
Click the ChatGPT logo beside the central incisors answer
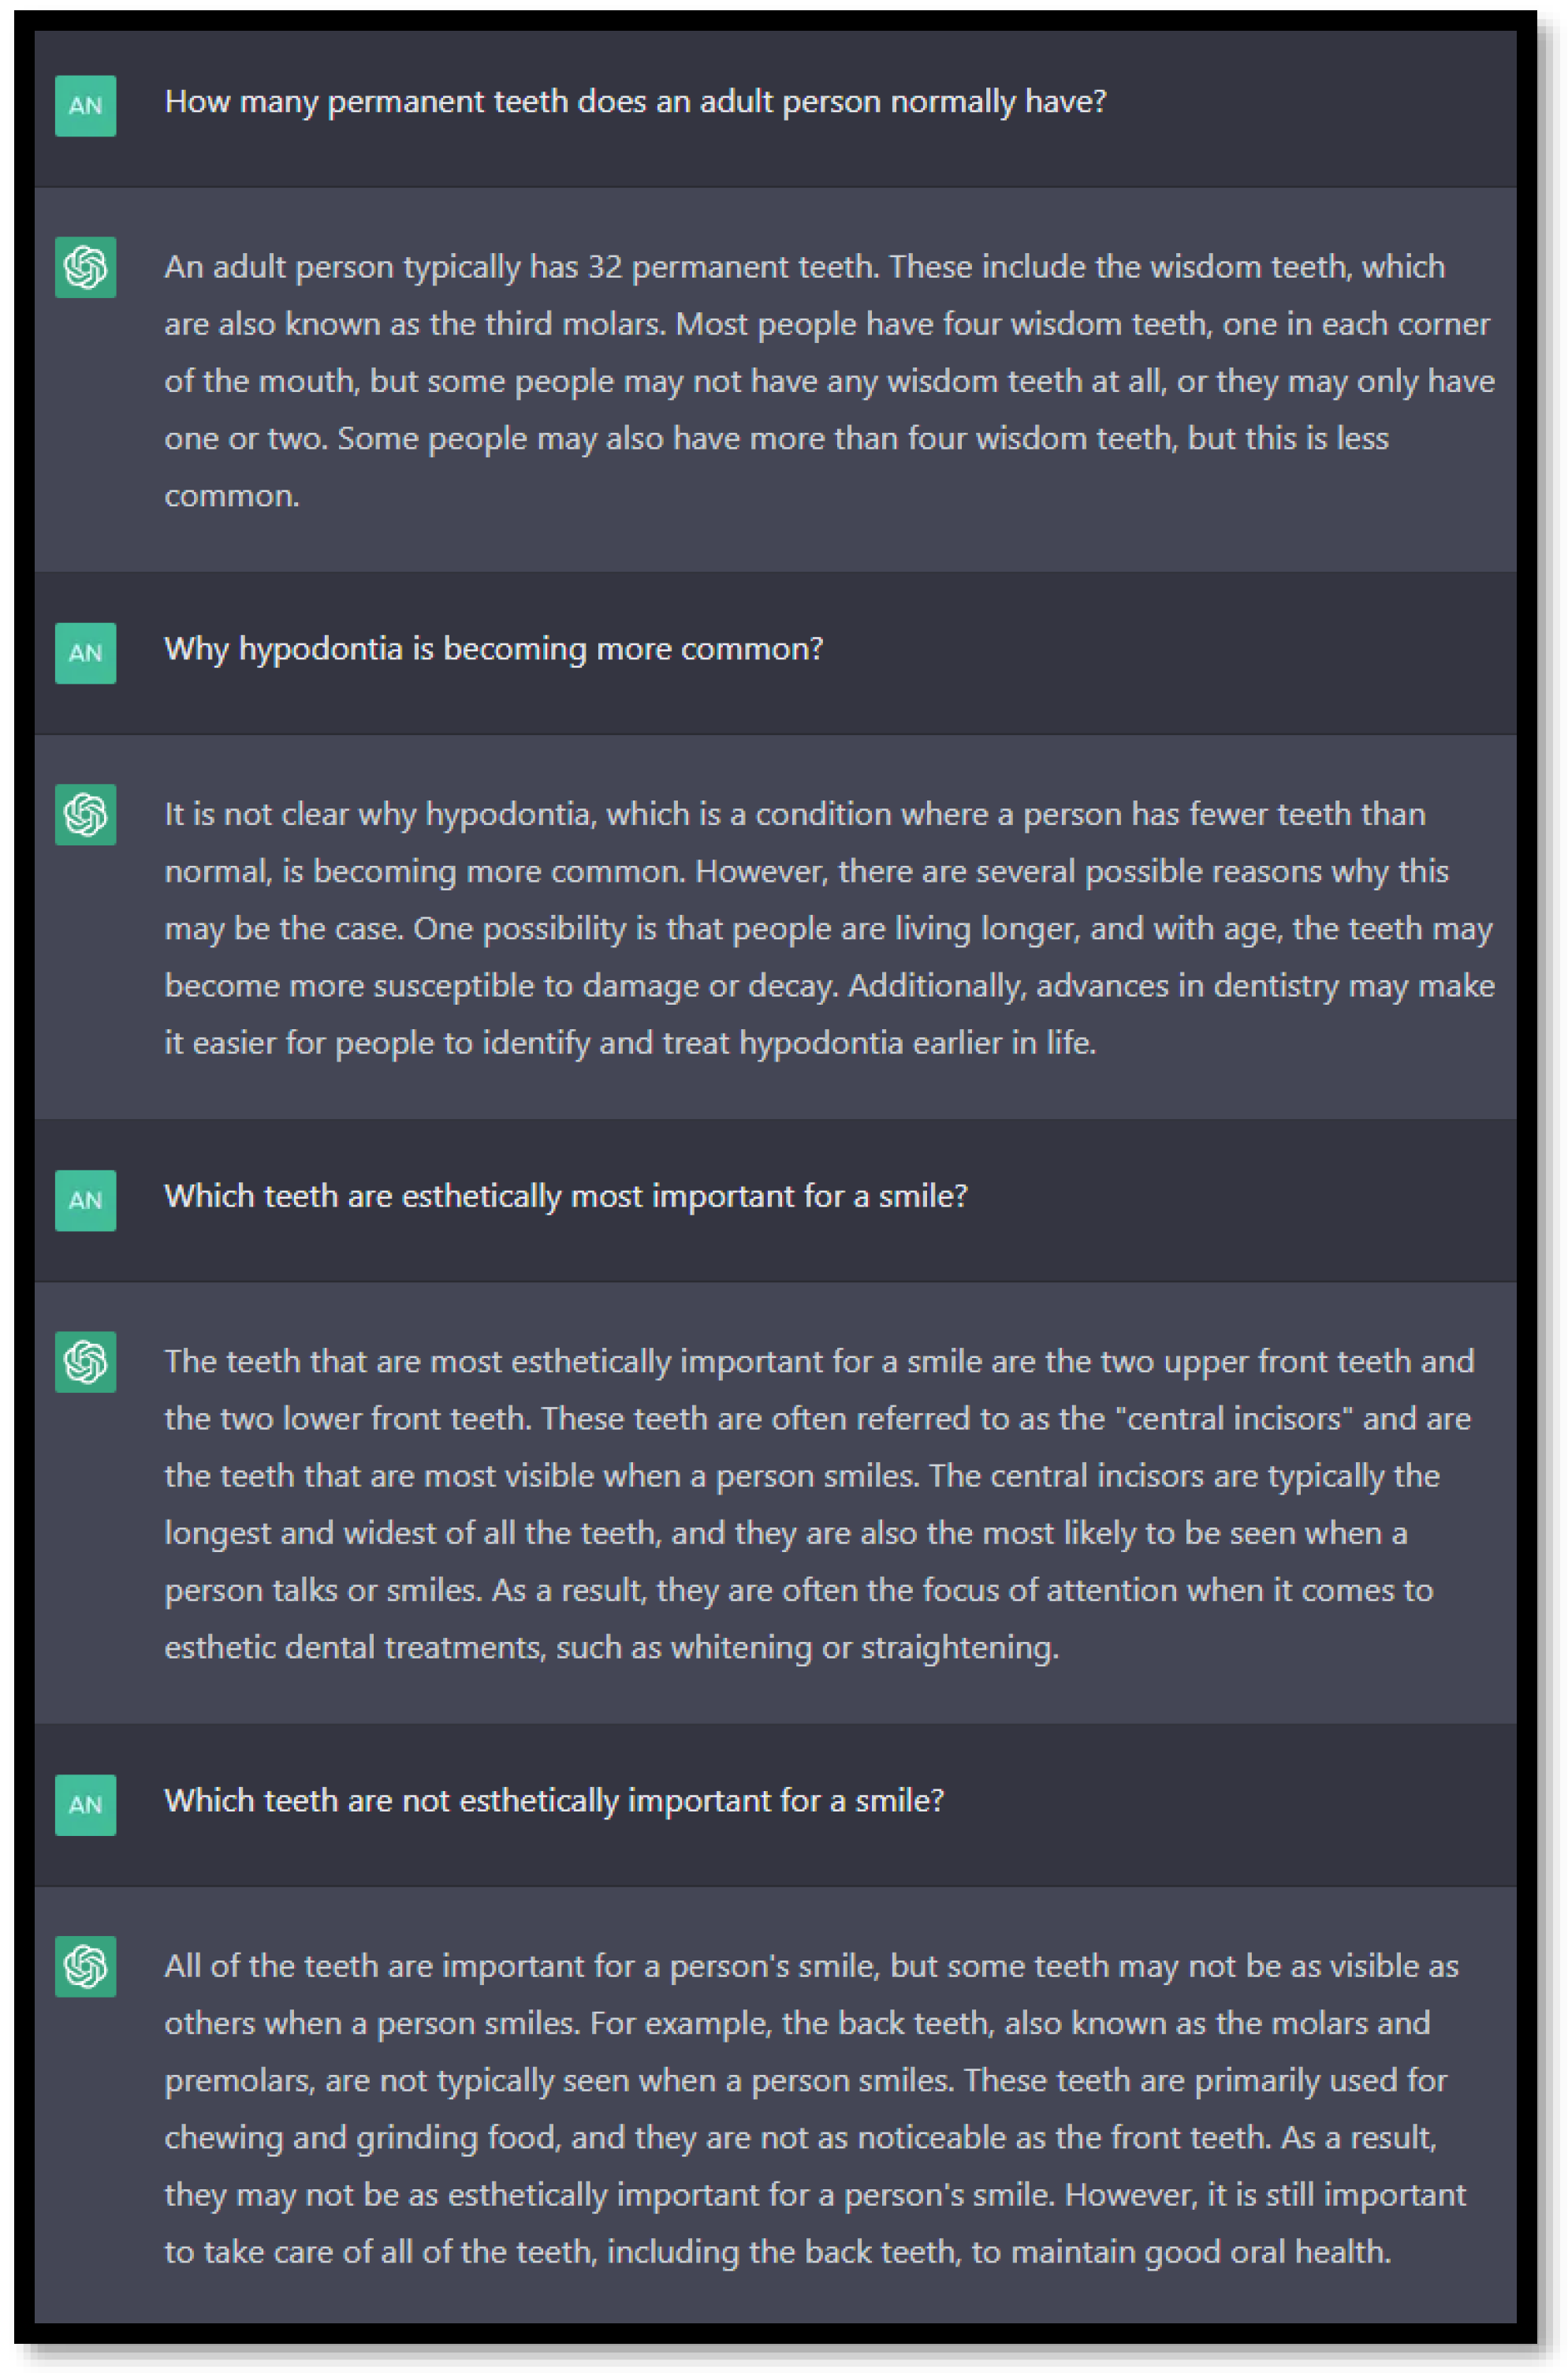[x=85, y=1361]
